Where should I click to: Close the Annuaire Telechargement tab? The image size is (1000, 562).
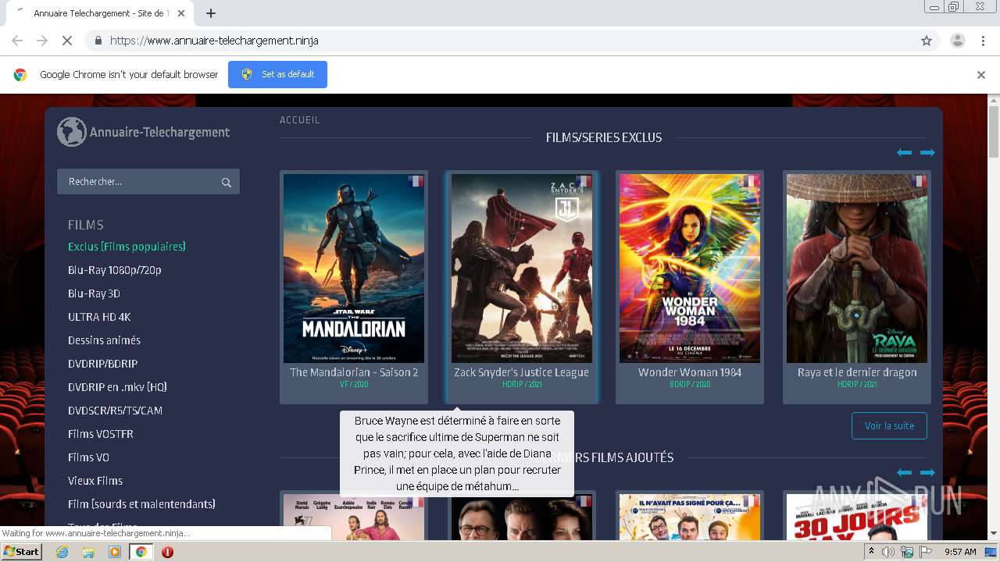(181, 13)
